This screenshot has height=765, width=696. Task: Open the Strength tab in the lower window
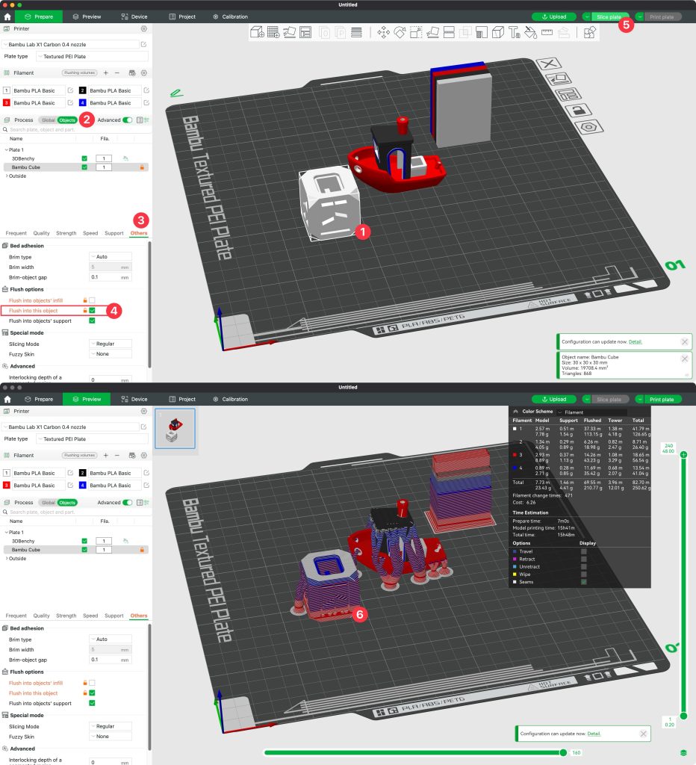[66, 616]
